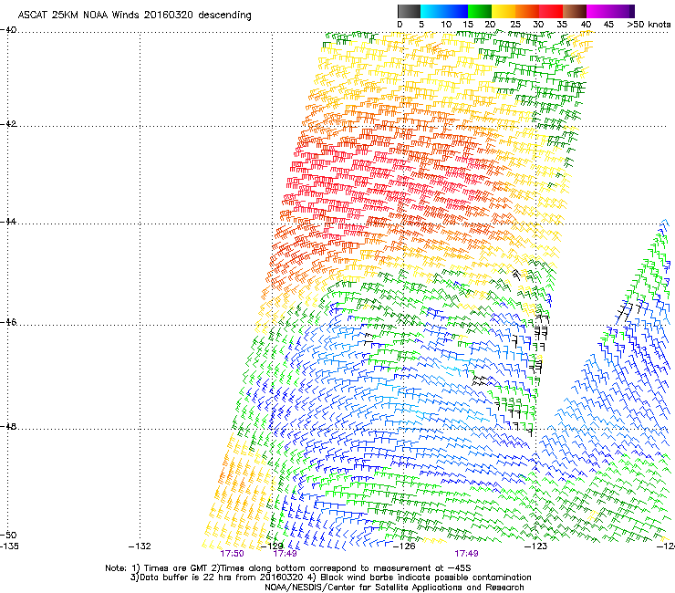Click the '-126' longitude axis label
Viewport: 675px width, 593px height.
point(404,546)
